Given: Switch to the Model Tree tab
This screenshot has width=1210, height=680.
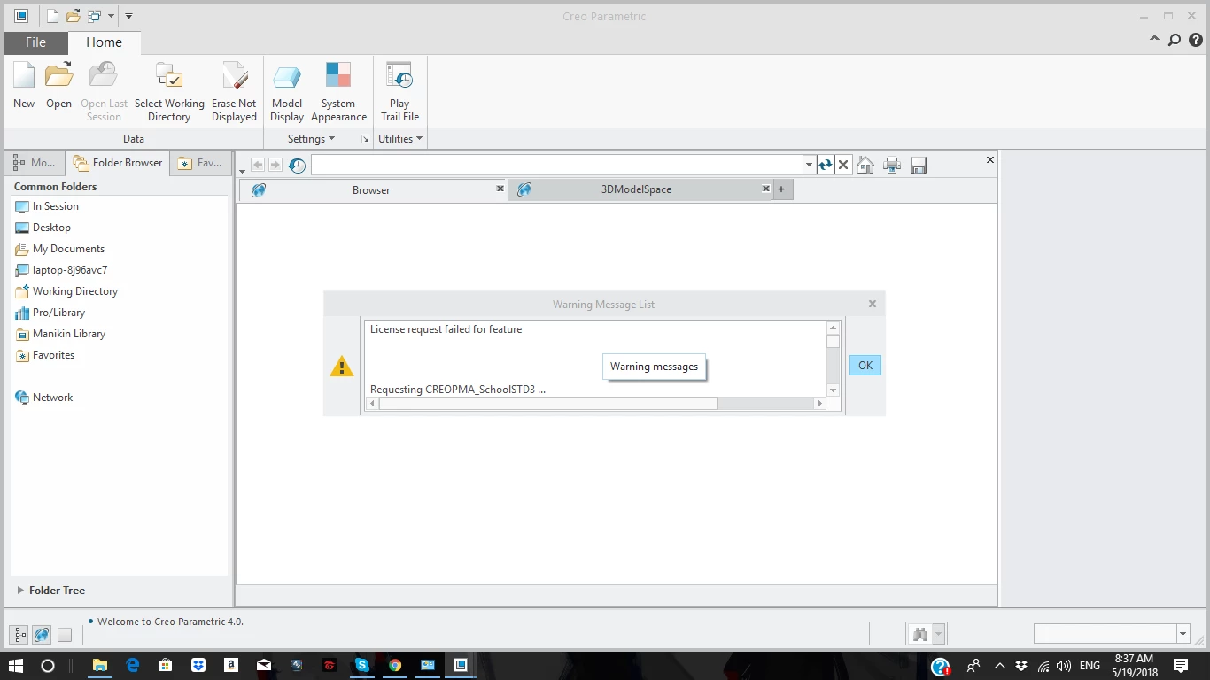Looking at the screenshot, I should tap(35, 163).
